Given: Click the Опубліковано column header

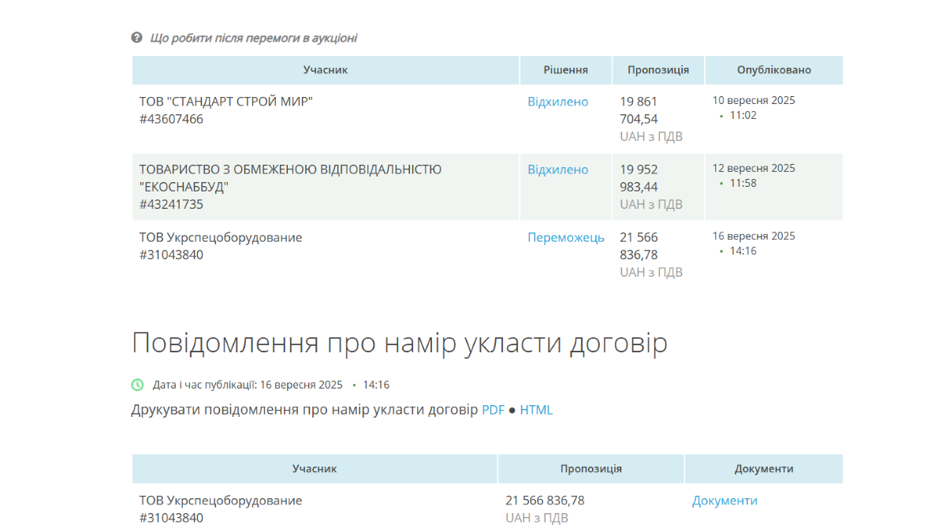Looking at the screenshot, I should (773, 70).
